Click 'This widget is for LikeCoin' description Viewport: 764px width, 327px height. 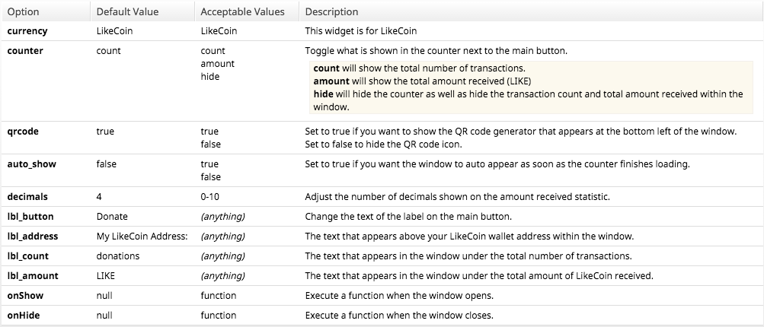pyautogui.click(x=361, y=31)
